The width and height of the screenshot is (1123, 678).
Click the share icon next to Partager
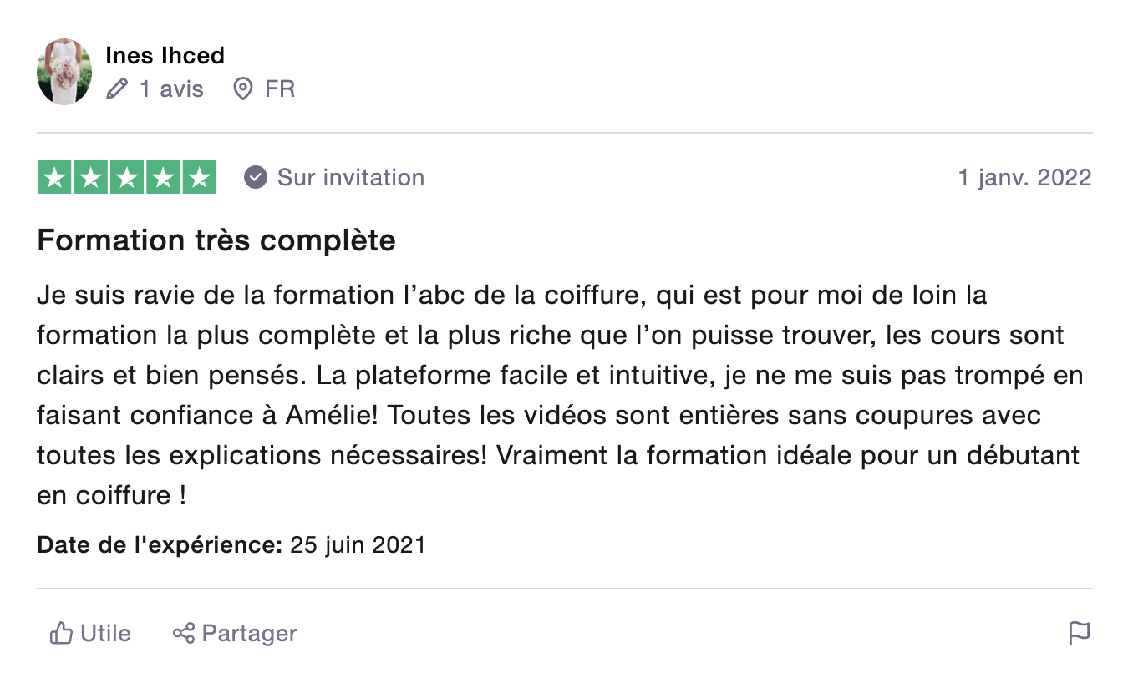coord(184,634)
